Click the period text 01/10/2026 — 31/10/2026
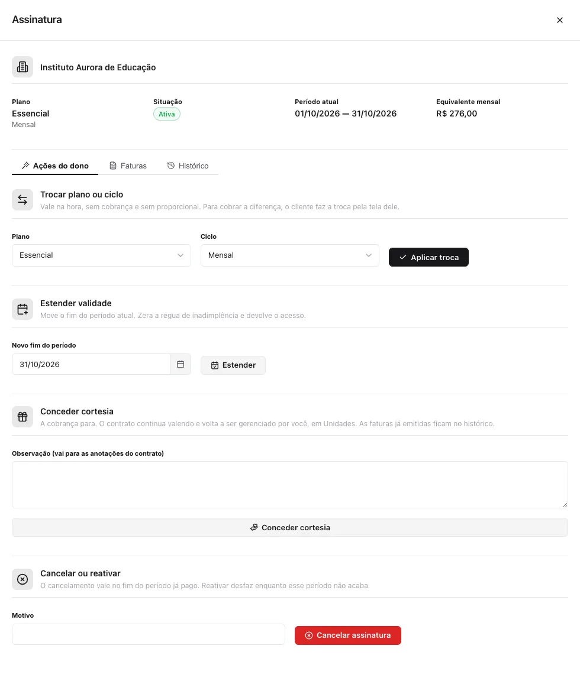This screenshot has height=678, width=580. (346, 113)
